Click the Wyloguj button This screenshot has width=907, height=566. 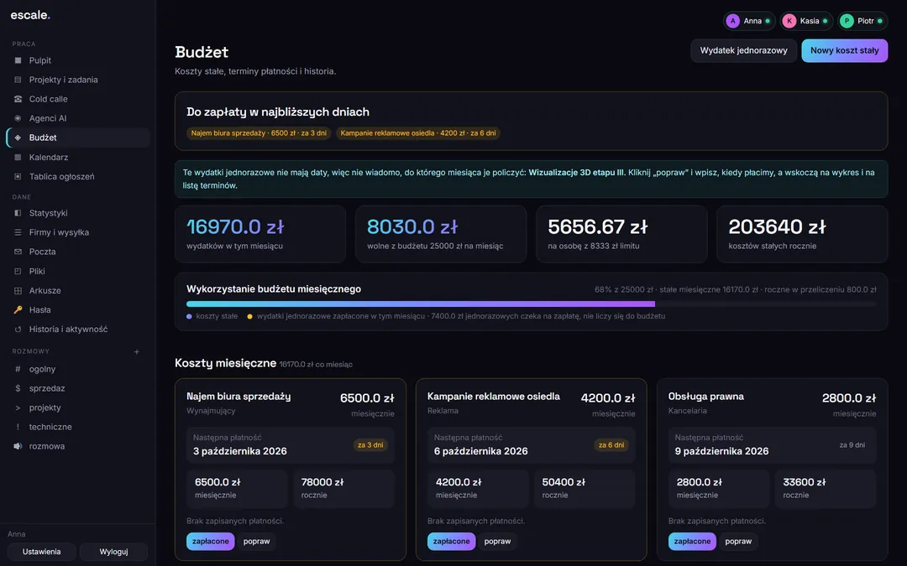click(x=113, y=552)
